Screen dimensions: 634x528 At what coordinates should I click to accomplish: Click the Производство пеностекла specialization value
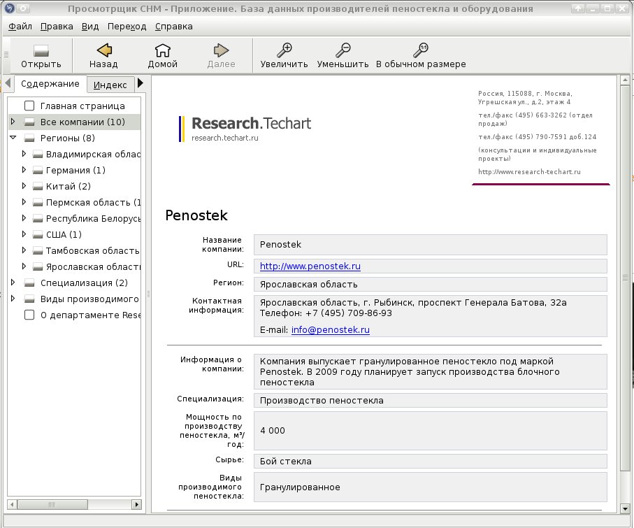[322, 401]
